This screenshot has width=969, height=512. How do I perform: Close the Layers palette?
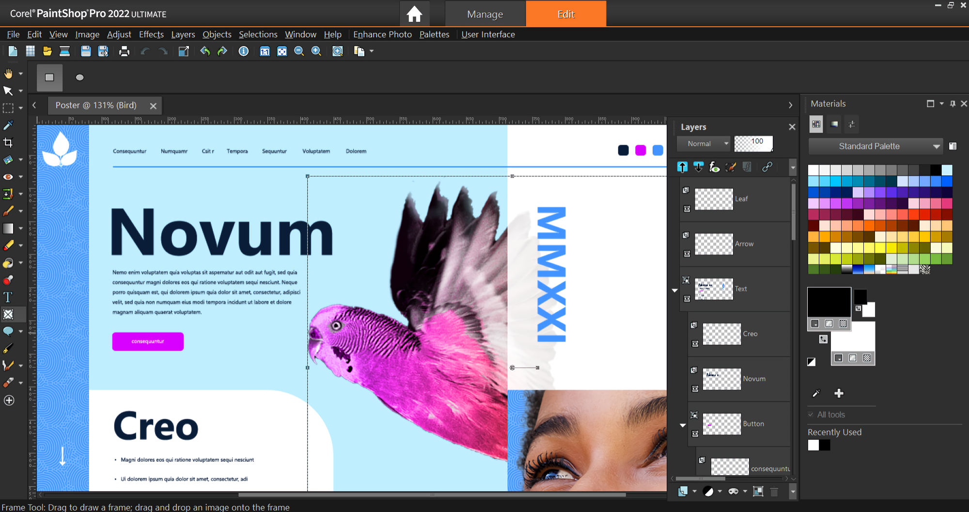[x=792, y=126]
